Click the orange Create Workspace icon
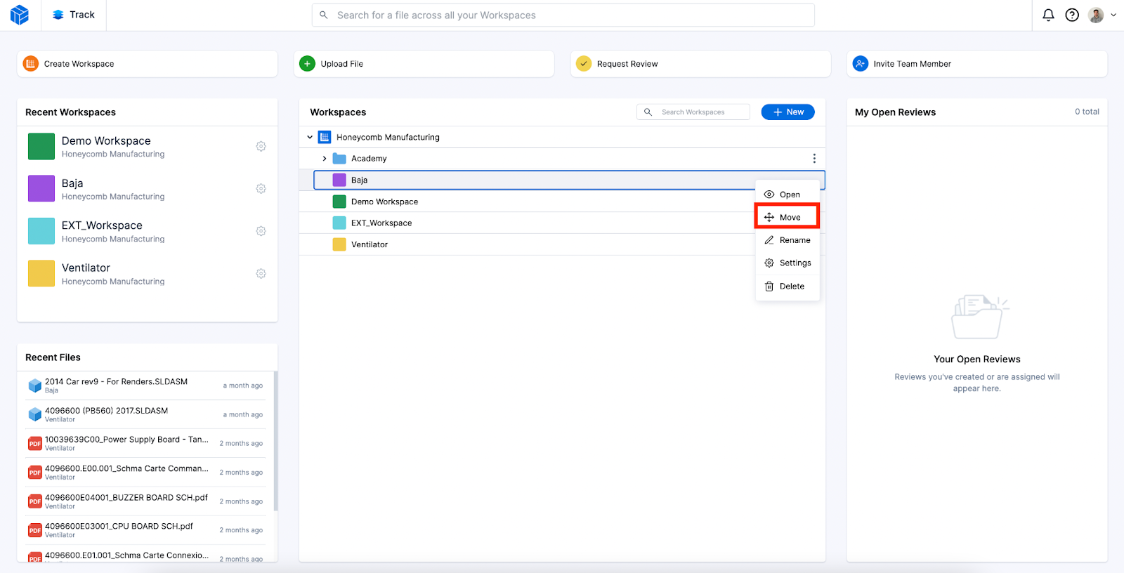Screen dimensions: 1124x573 [31, 64]
